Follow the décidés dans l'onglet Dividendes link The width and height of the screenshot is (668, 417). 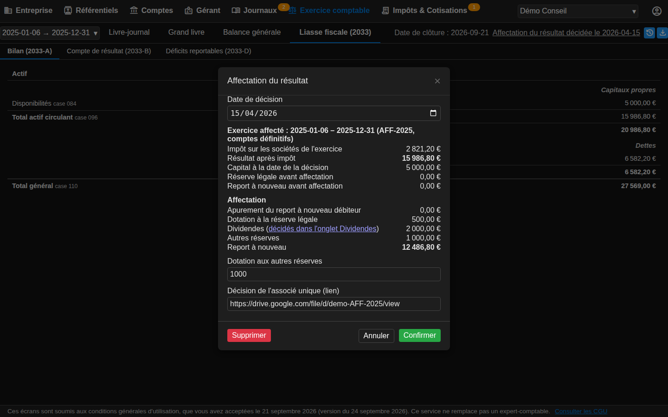[x=322, y=228]
